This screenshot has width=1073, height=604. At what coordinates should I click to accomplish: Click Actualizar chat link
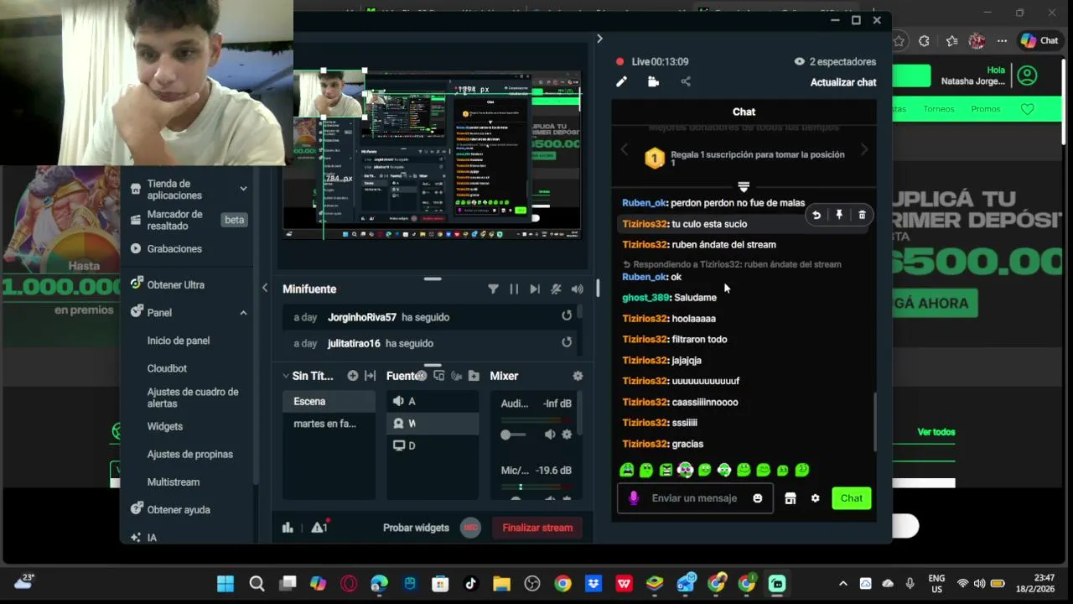pos(843,82)
